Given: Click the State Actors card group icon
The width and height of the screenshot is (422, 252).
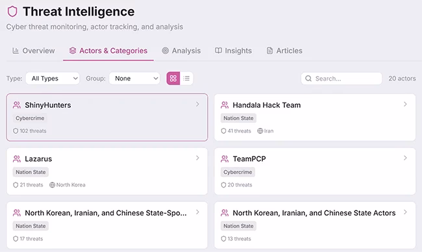Looking at the screenshot, I should click(x=225, y=213).
